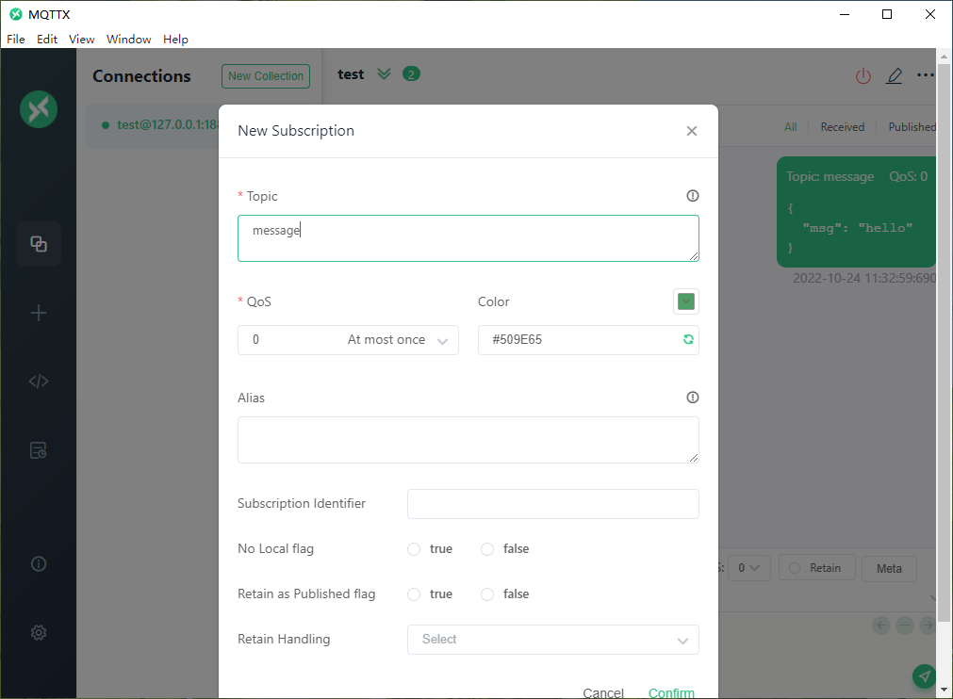Viewport: 953px width, 699px height.
Task: Click Confirm in the subscription dialog
Action: tap(671, 692)
